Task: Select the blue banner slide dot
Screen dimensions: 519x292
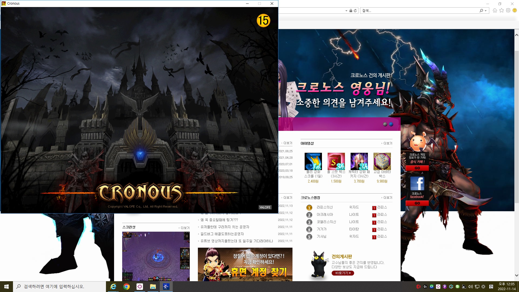Action: (391, 124)
